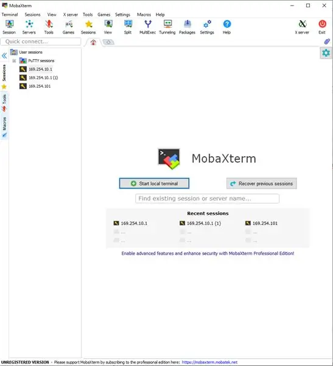Activate the MultiExec toolbar icon
The image size is (333, 366).
click(147, 27)
